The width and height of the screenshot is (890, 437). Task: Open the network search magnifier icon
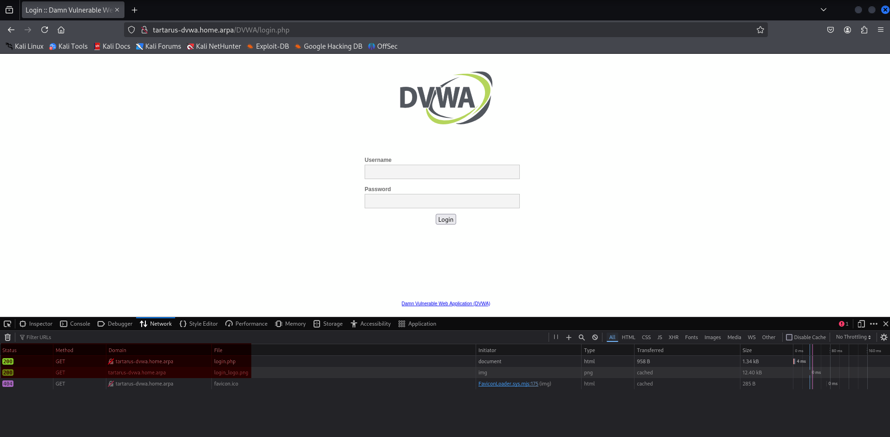point(582,337)
